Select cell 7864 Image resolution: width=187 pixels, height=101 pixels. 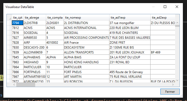pyautogui.click(x=18, y=67)
